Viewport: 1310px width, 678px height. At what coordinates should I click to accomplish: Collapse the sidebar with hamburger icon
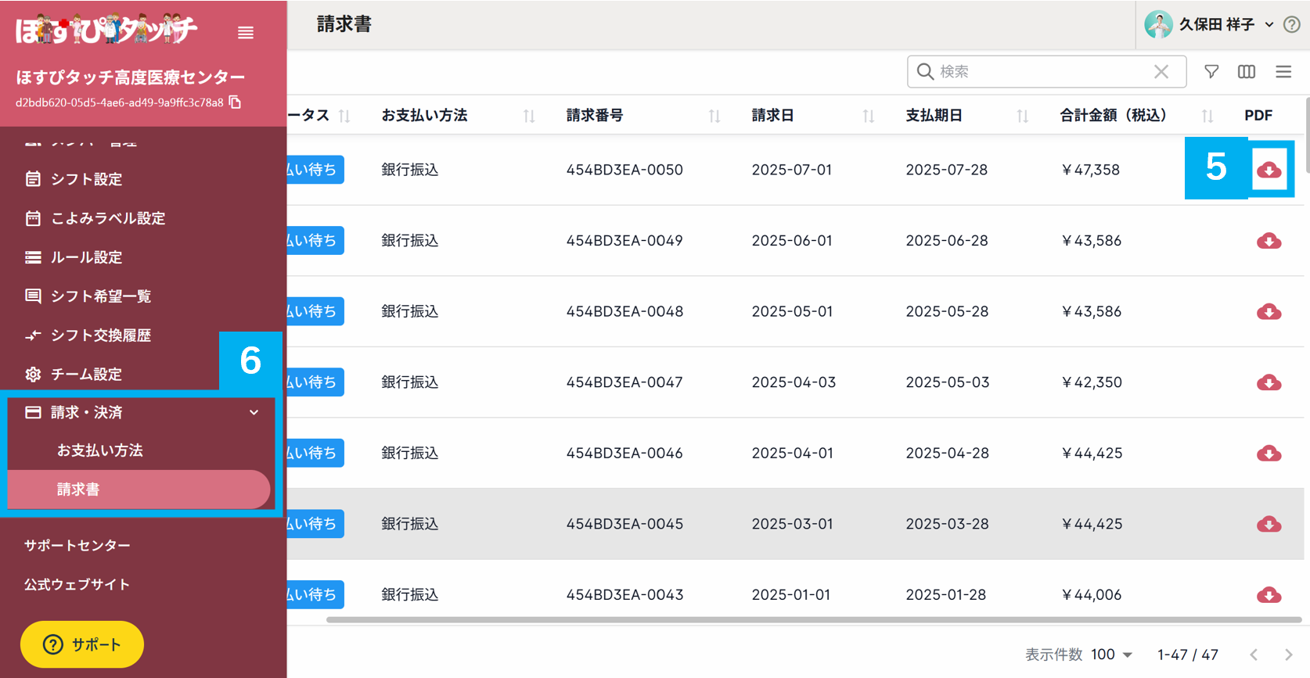coord(246,33)
